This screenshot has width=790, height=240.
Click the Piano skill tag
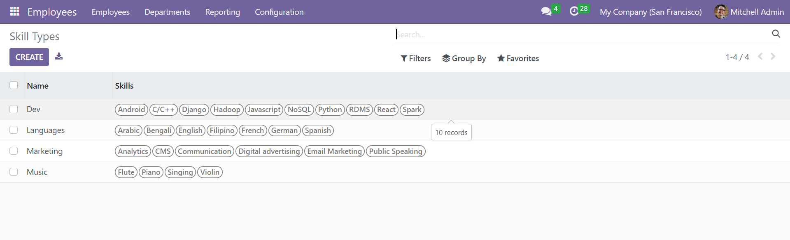coord(151,172)
